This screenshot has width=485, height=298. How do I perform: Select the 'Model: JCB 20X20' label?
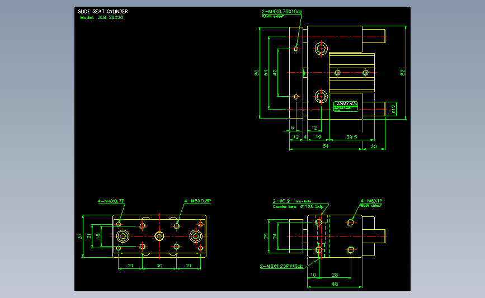[102, 18]
